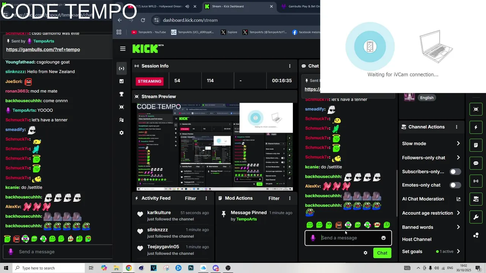Open the settings gear in the Kick left sidebar
The image size is (486, 273).
pos(121,133)
